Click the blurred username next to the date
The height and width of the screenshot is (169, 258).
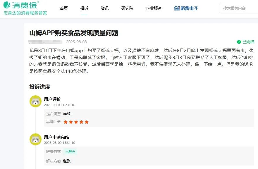point(45,42)
